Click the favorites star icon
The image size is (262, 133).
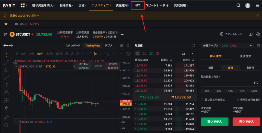(6, 24)
